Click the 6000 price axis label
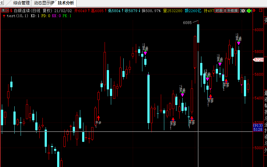The height and width of the screenshot is (167, 267). tap(259, 30)
